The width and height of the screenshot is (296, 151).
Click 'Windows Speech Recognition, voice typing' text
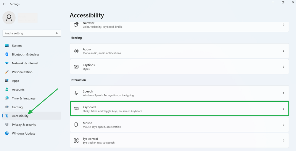pos(108,95)
